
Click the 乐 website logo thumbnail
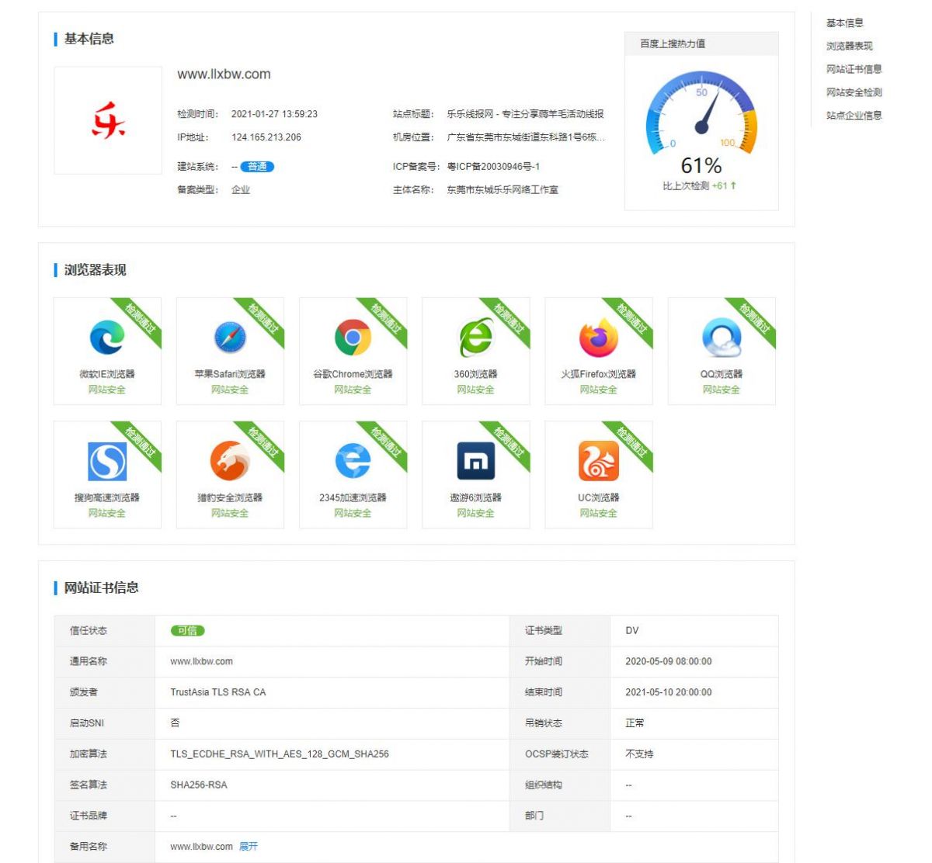(x=108, y=120)
